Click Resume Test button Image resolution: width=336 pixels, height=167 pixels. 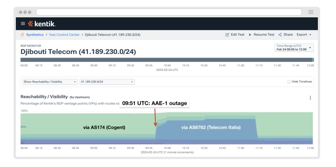[x=261, y=35]
